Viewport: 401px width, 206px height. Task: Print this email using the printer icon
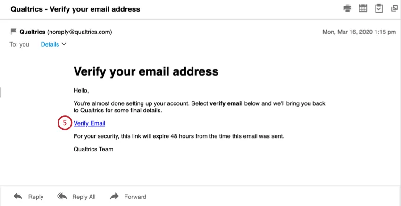click(348, 8)
